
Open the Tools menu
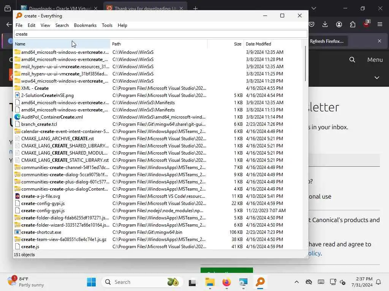(x=107, y=25)
